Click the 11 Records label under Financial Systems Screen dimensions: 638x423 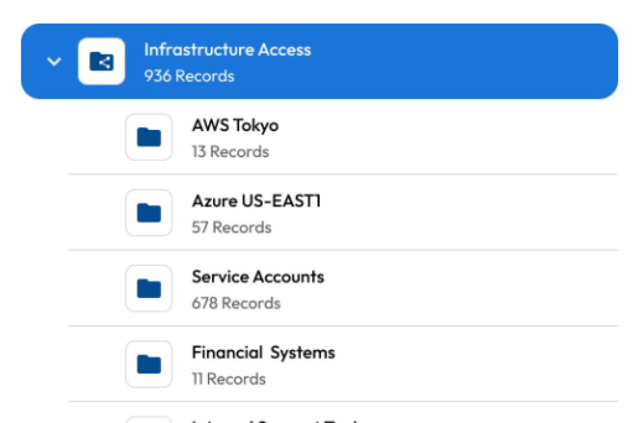click(229, 378)
